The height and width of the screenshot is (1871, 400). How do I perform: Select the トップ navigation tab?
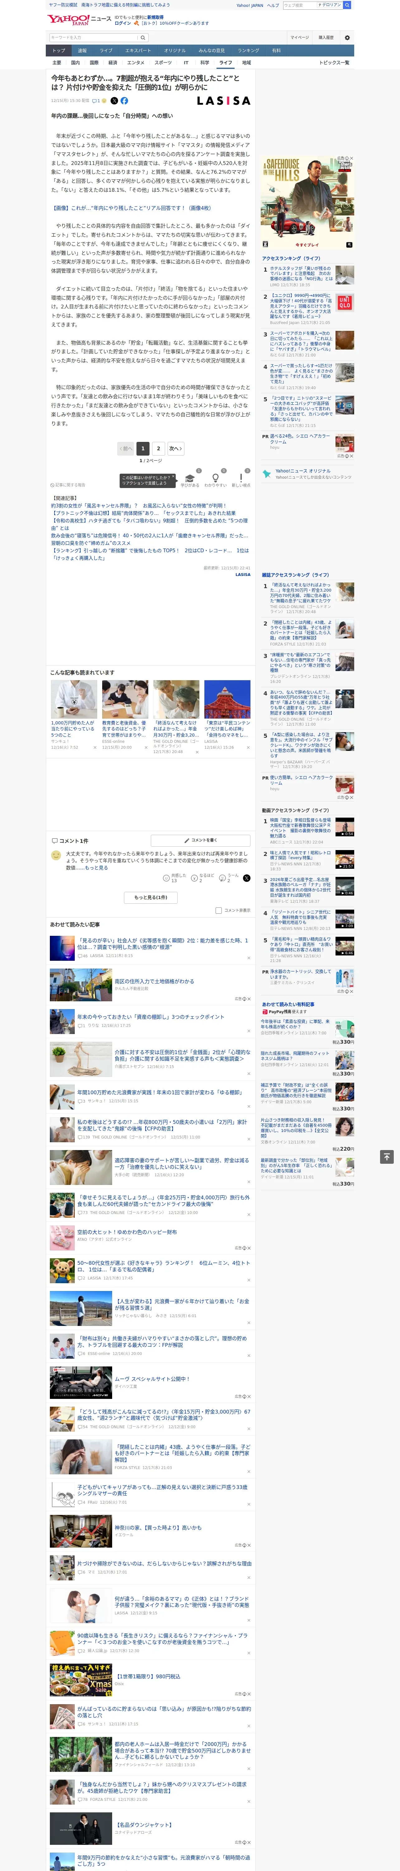click(x=59, y=51)
